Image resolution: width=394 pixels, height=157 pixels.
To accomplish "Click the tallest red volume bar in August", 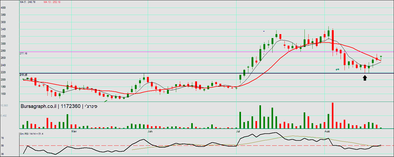I will point(333,115).
